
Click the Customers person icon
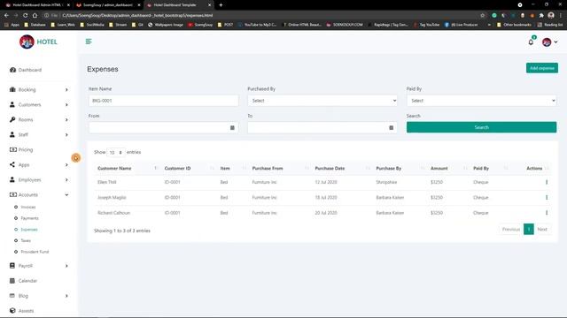tap(12, 104)
